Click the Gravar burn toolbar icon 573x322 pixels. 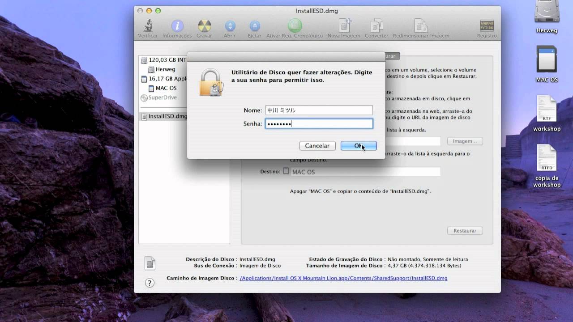coord(205,25)
